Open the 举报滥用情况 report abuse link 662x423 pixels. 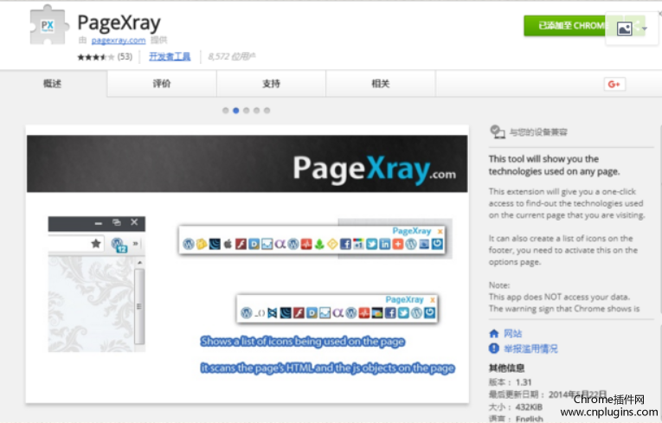click(530, 349)
